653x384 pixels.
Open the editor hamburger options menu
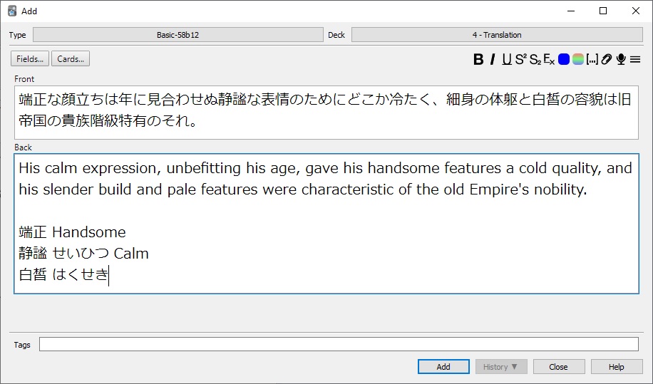[634, 60]
